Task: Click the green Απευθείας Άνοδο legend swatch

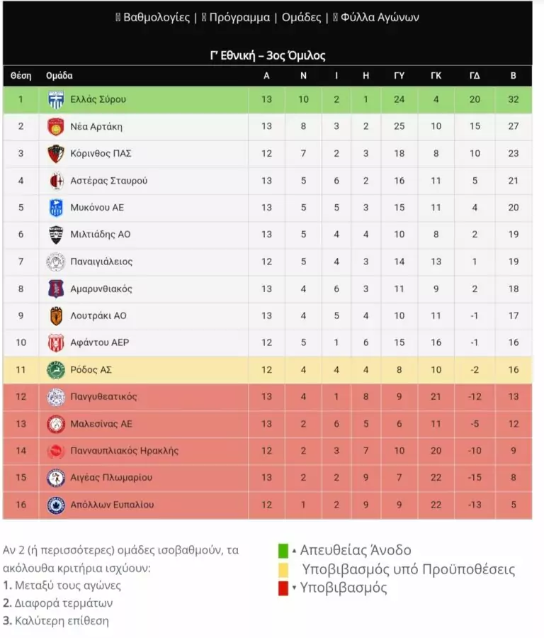Action: [x=283, y=551]
